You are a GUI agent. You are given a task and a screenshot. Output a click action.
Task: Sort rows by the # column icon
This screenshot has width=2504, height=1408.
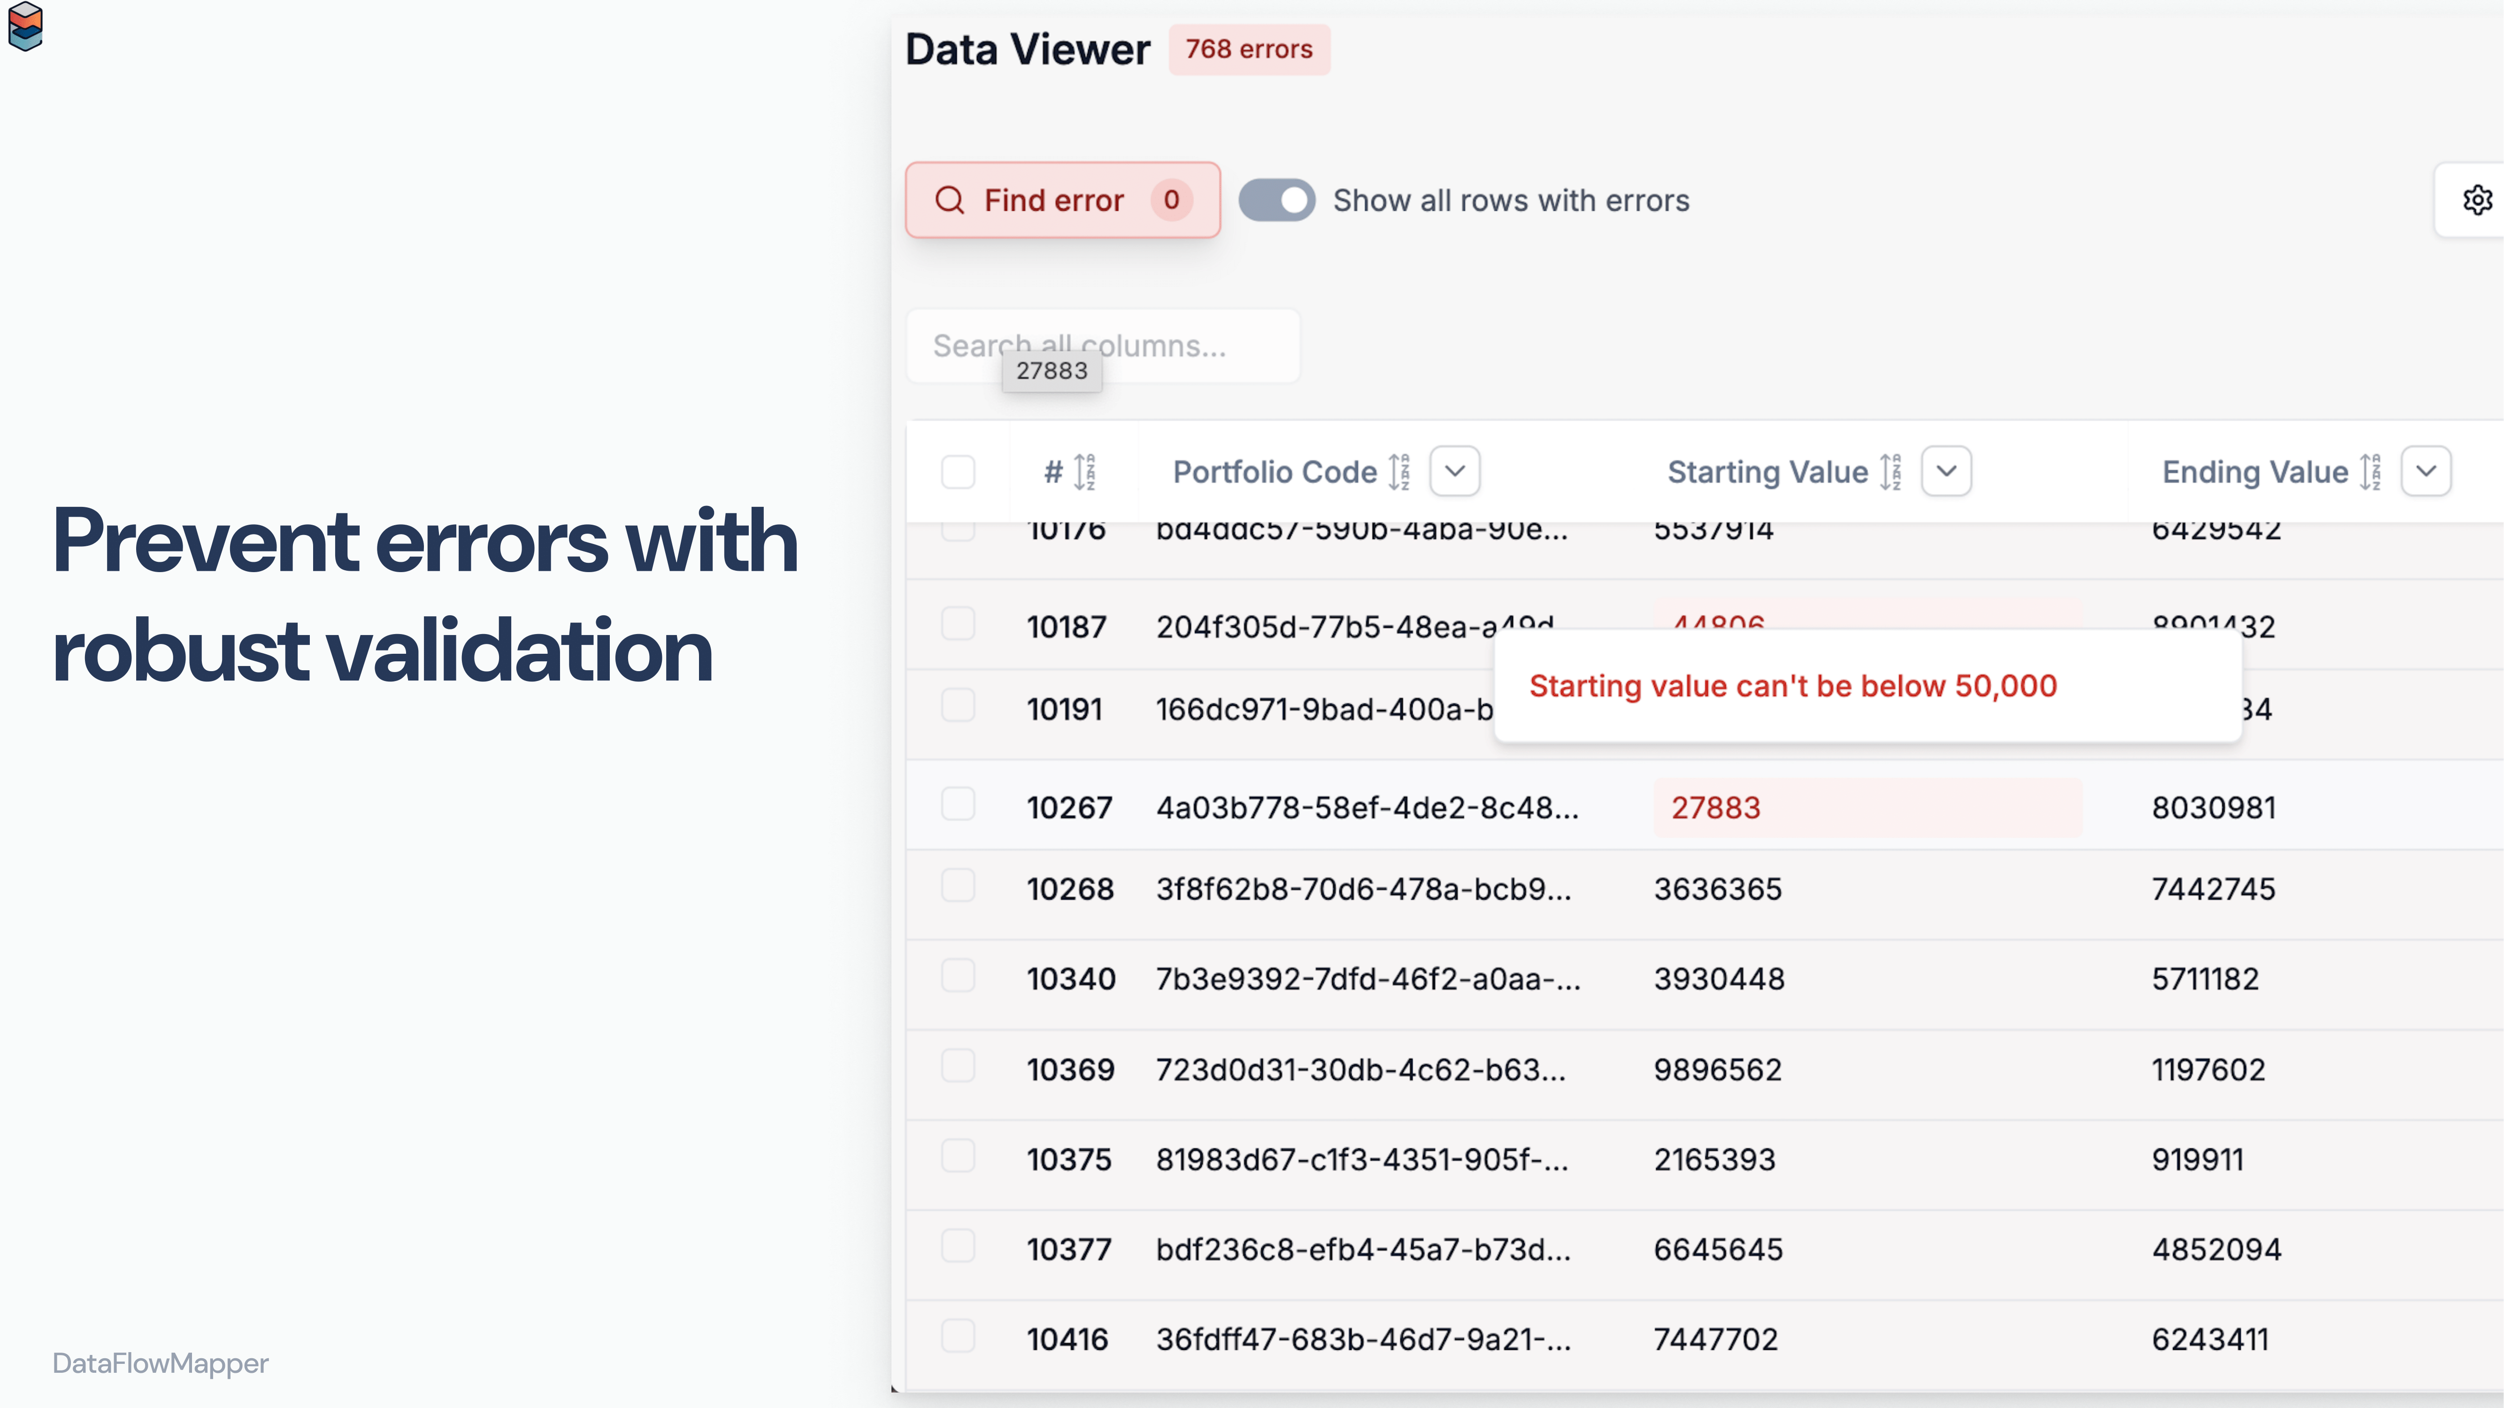pos(1087,471)
